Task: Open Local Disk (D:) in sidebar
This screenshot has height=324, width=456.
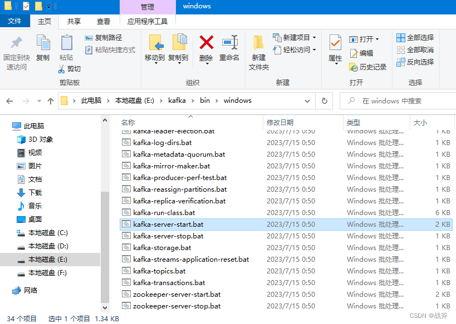Action: pyautogui.click(x=42, y=246)
